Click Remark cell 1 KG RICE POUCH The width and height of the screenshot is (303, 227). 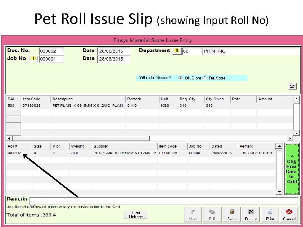[x=256, y=153]
